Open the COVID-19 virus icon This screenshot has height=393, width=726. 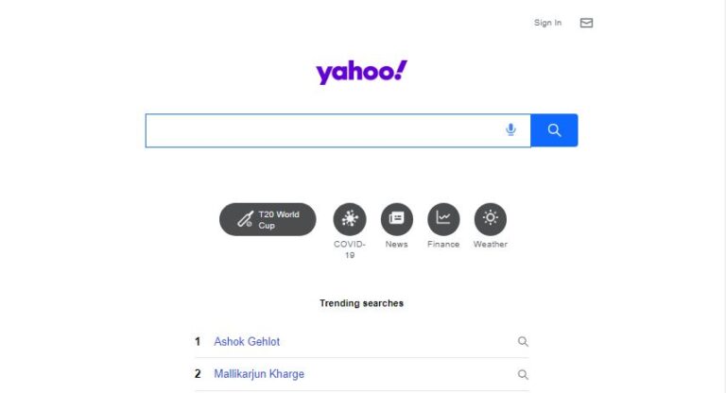coord(350,219)
